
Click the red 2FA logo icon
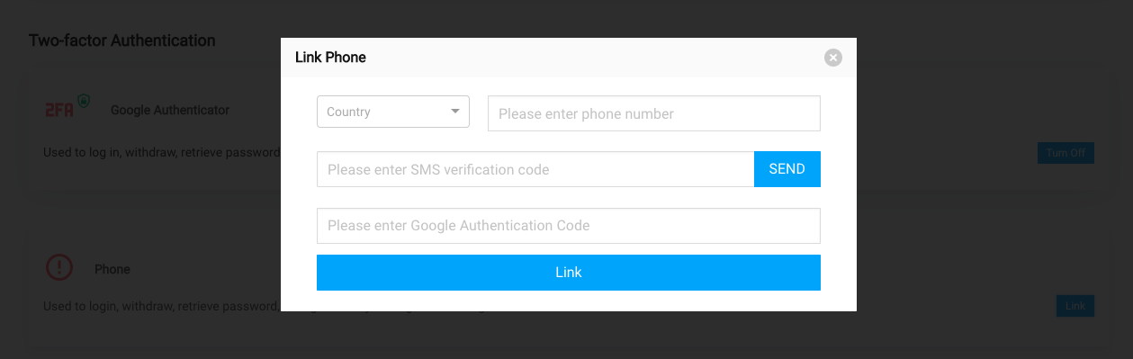tap(58, 110)
